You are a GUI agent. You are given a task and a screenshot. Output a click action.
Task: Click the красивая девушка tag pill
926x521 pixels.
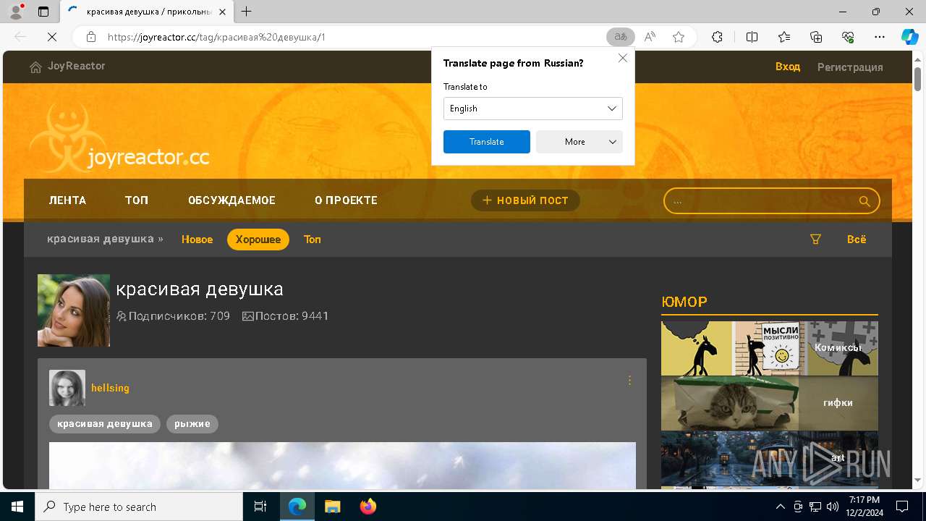pyautogui.click(x=105, y=423)
